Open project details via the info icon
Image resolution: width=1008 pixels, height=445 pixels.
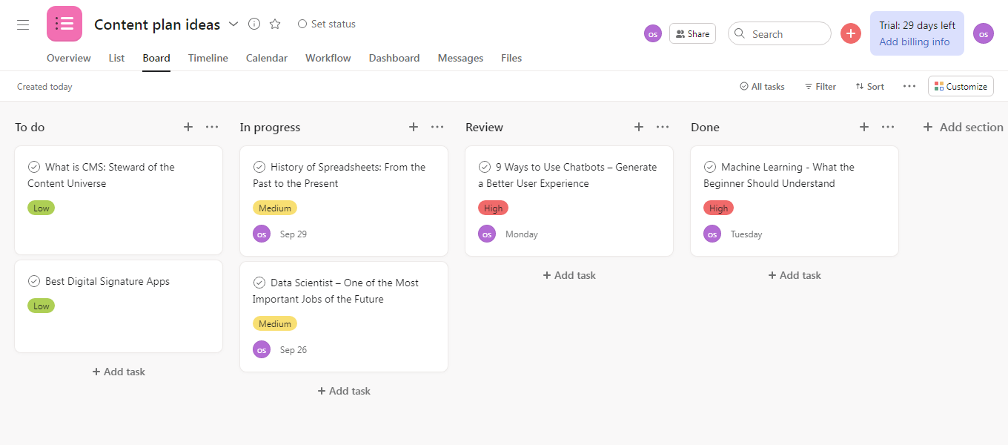click(253, 24)
